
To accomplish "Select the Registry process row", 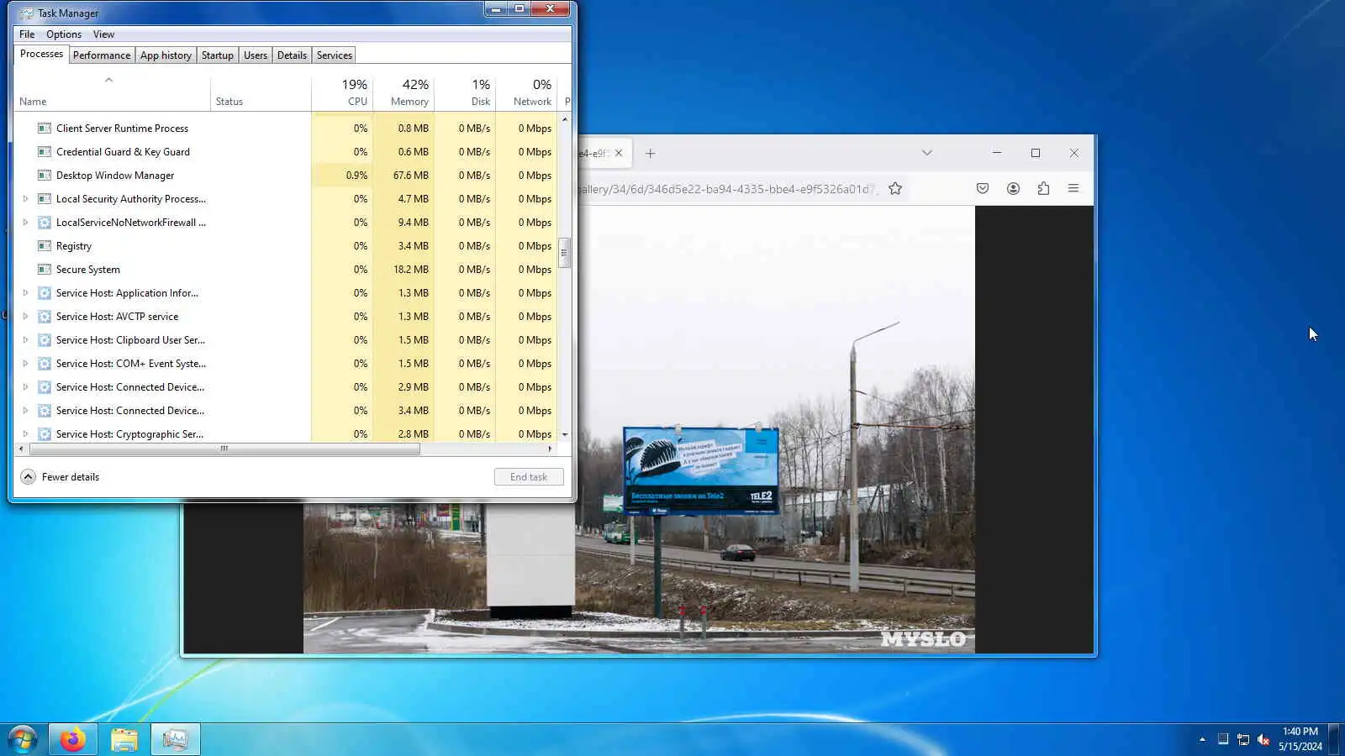I will [286, 246].
